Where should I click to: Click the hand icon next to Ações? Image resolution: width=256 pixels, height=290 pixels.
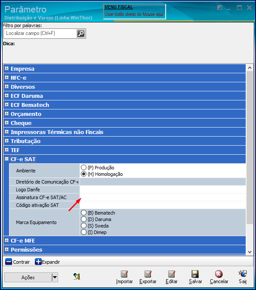point(77,277)
